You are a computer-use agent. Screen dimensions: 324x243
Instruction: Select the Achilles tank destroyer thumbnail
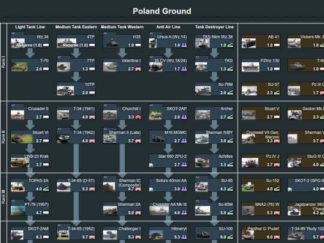(202, 163)
